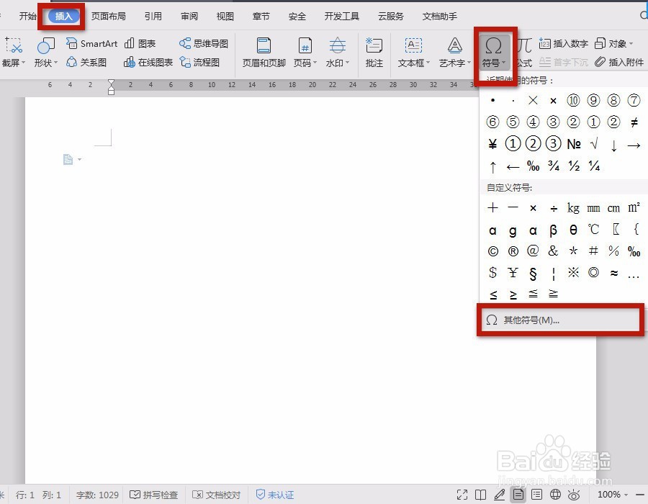648x504 pixels.
Task: Switch to the 开发工具 tab
Action: [x=342, y=16]
